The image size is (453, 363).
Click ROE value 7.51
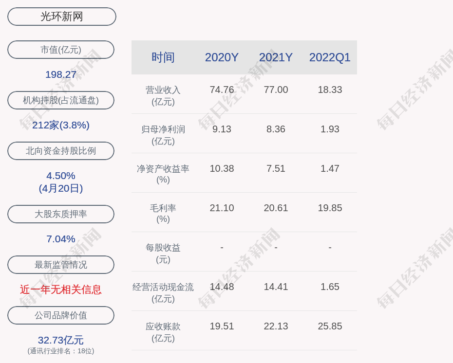[x=276, y=168]
